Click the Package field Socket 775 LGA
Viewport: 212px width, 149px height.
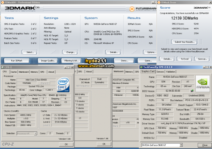[36, 86]
